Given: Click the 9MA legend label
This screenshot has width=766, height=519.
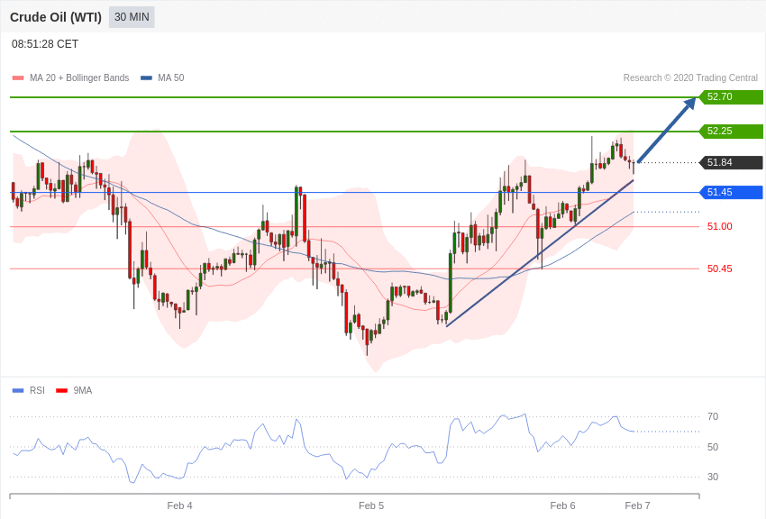Looking at the screenshot, I should [x=83, y=390].
